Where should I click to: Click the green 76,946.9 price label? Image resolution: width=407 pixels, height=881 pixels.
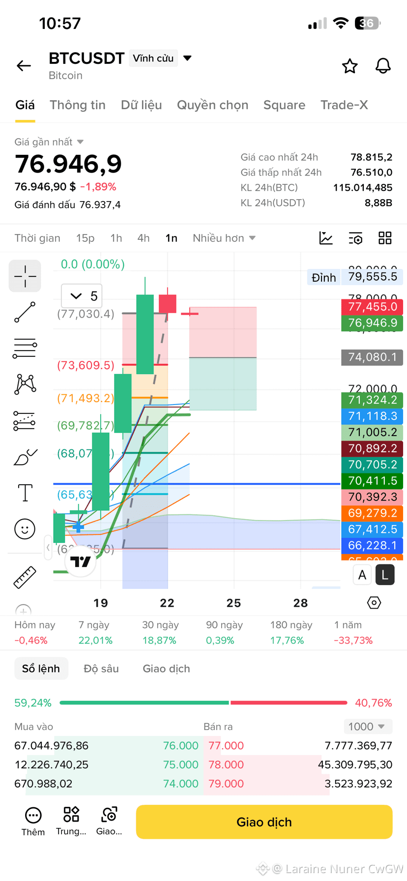click(372, 323)
